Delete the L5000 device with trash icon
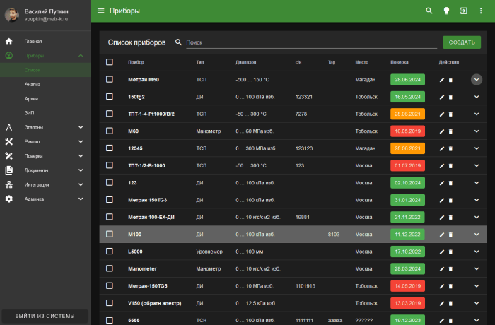The width and height of the screenshot is (495, 325). (x=450, y=252)
